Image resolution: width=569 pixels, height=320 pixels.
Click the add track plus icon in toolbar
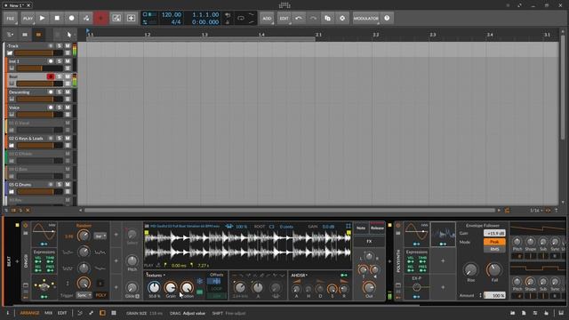(131, 18)
